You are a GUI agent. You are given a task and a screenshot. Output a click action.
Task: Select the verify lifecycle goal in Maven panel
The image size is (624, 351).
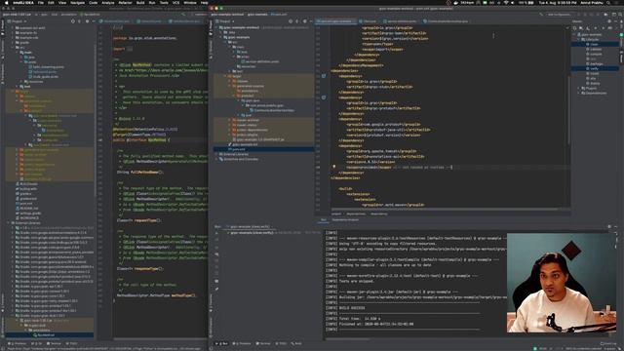pyautogui.click(x=595, y=68)
